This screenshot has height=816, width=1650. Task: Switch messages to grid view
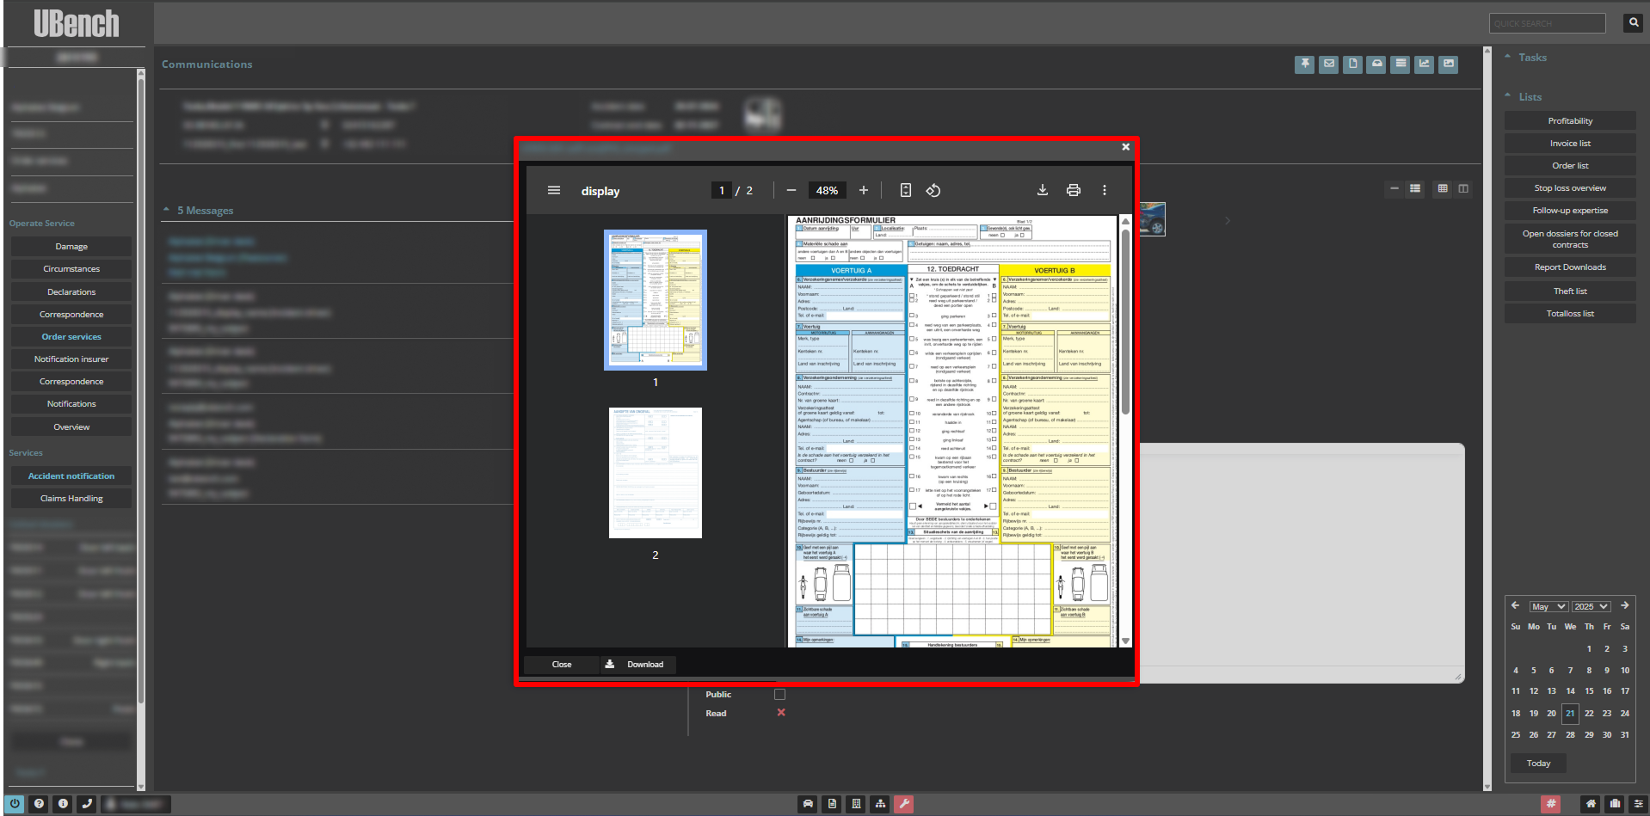pyautogui.click(x=1443, y=188)
